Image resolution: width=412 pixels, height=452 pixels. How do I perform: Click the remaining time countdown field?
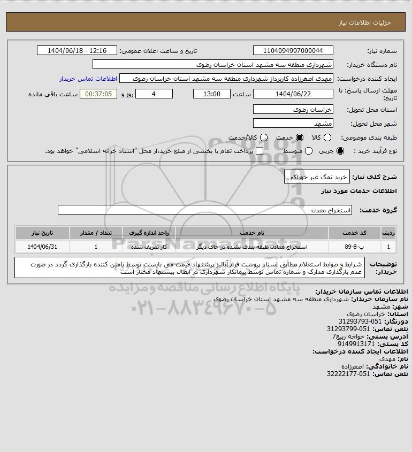[98, 94]
